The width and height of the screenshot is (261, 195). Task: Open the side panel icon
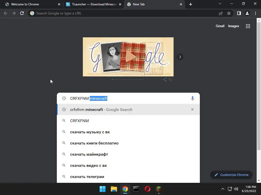[239, 13]
